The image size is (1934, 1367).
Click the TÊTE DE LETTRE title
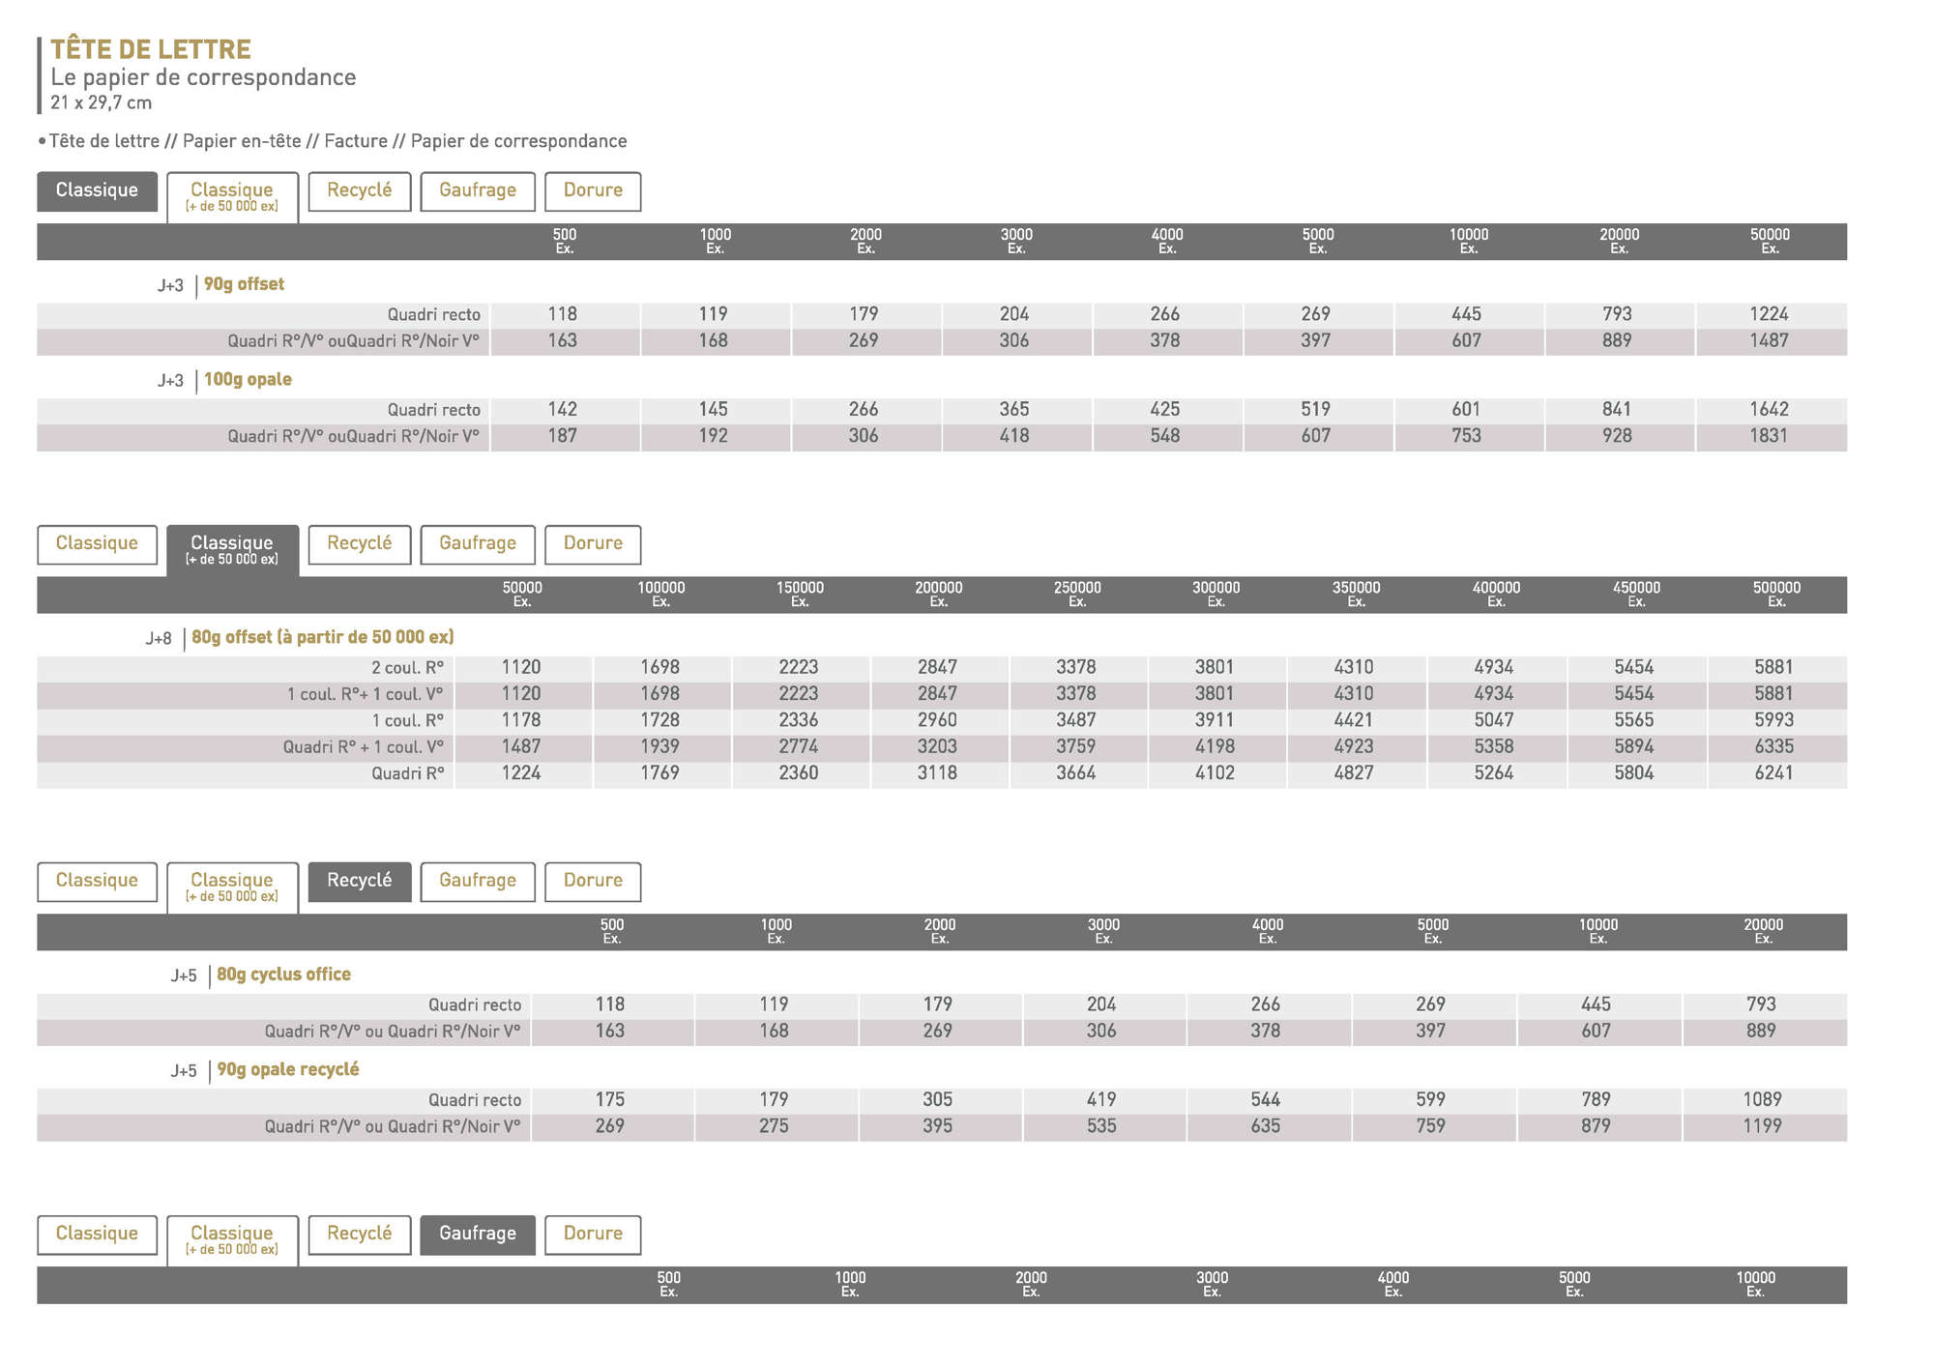[x=151, y=49]
